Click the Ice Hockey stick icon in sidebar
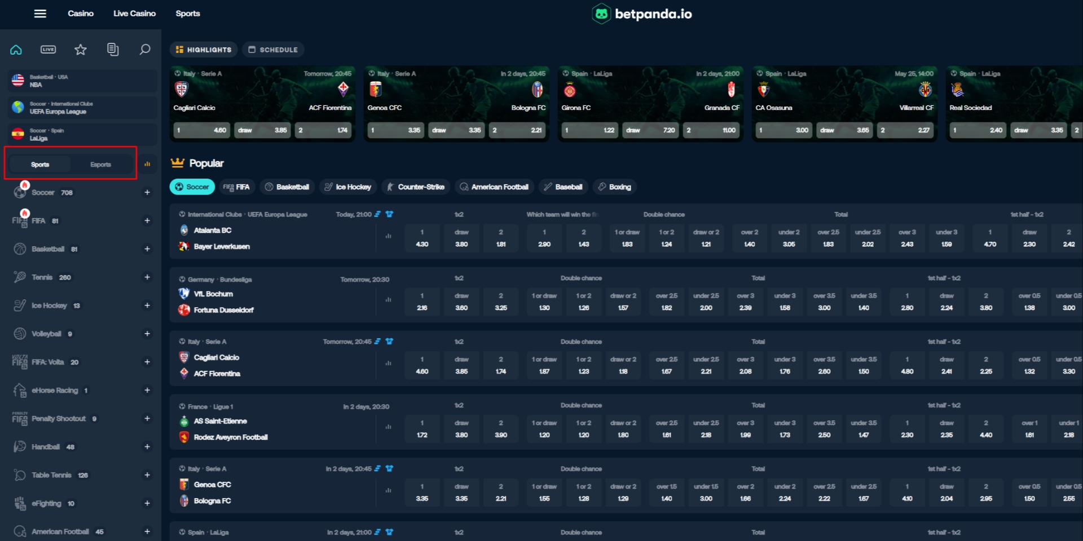This screenshot has height=541, width=1083. 20,305
